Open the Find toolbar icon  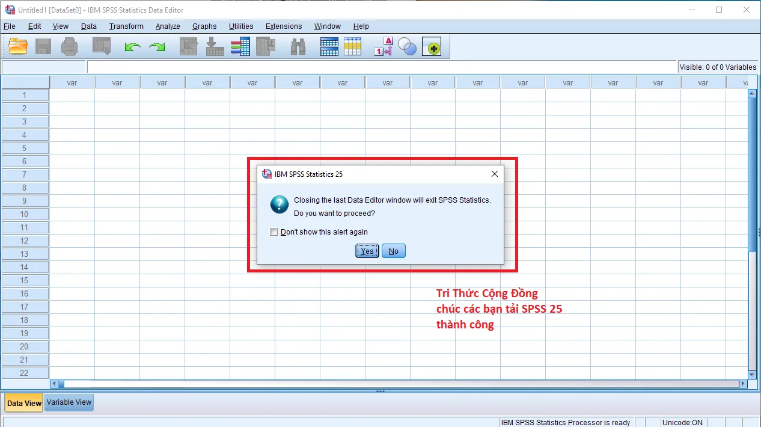298,46
